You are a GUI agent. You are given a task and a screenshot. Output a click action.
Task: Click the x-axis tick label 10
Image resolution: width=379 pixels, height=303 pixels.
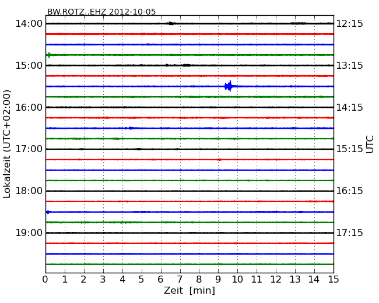point(237,280)
